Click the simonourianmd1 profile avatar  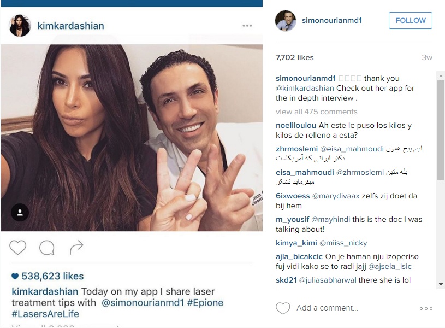tap(286, 21)
